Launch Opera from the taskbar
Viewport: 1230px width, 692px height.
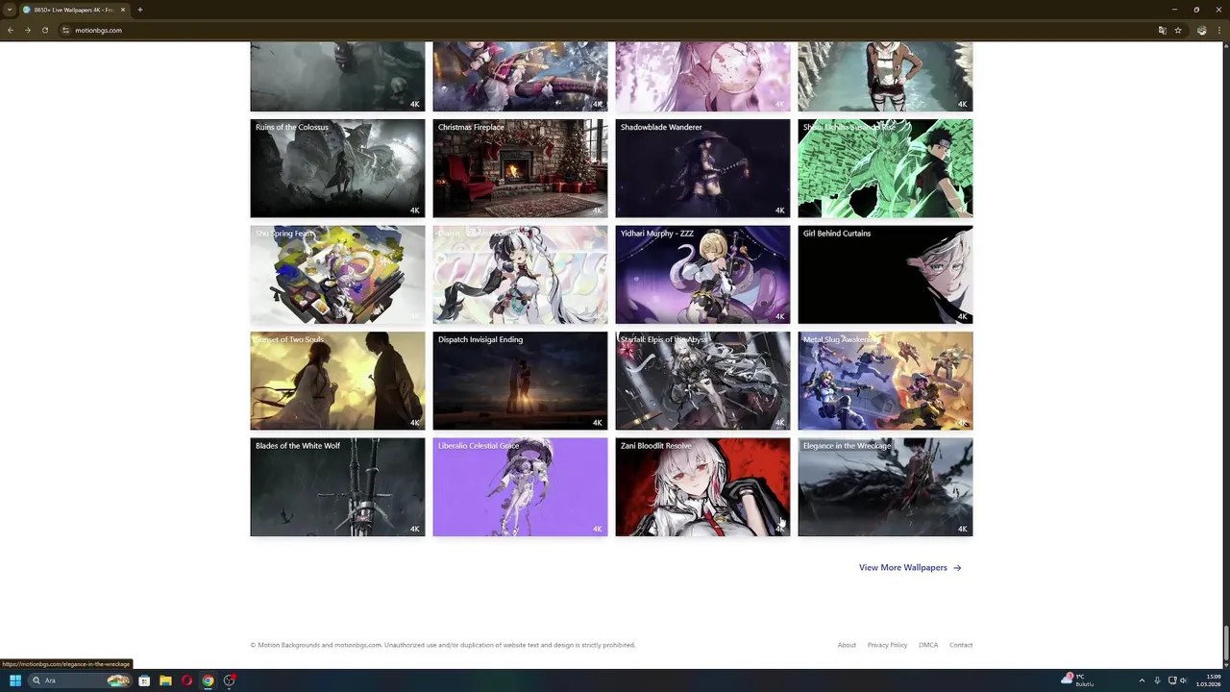click(x=186, y=680)
